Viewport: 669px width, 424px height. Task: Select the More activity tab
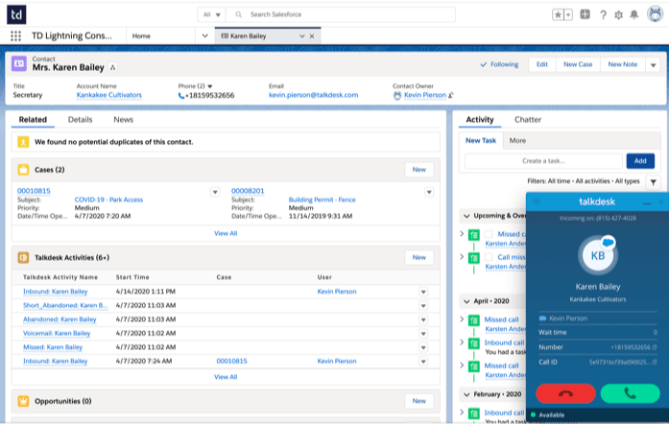click(x=517, y=141)
